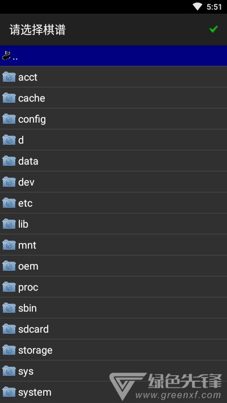The width and height of the screenshot is (227, 403).
Task: Open the sbin folder
Action: [x=113, y=308]
